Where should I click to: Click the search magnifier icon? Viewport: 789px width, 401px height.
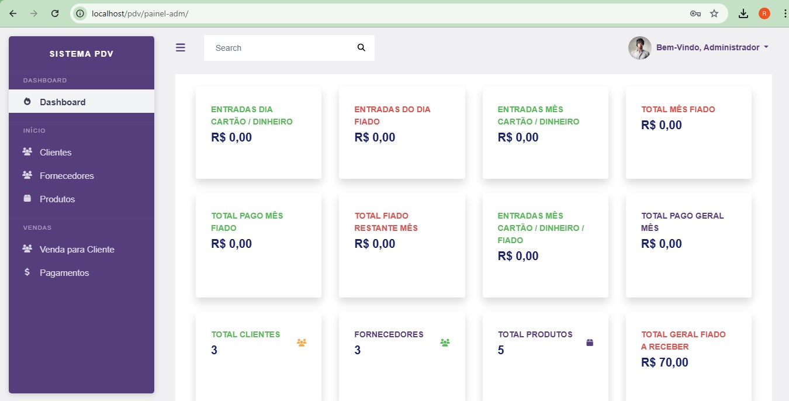click(361, 47)
